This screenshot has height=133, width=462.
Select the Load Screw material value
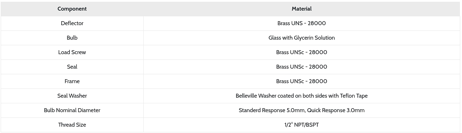(302, 52)
